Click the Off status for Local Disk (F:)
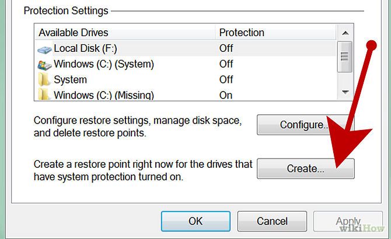 tap(226, 49)
